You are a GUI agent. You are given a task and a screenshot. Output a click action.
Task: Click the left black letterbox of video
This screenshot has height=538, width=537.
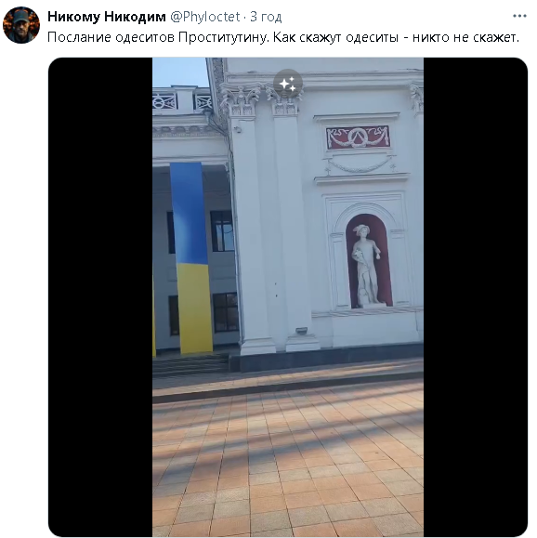tap(100, 296)
